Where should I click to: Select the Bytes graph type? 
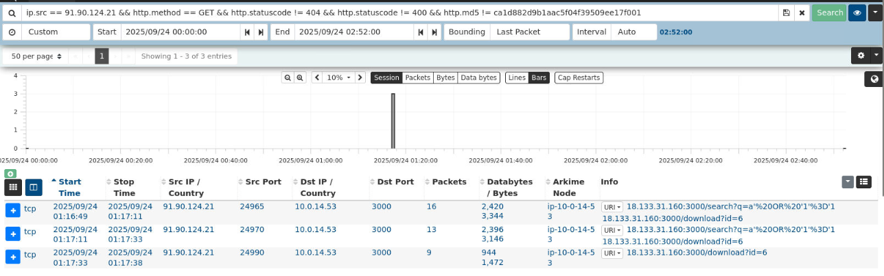pyautogui.click(x=445, y=77)
